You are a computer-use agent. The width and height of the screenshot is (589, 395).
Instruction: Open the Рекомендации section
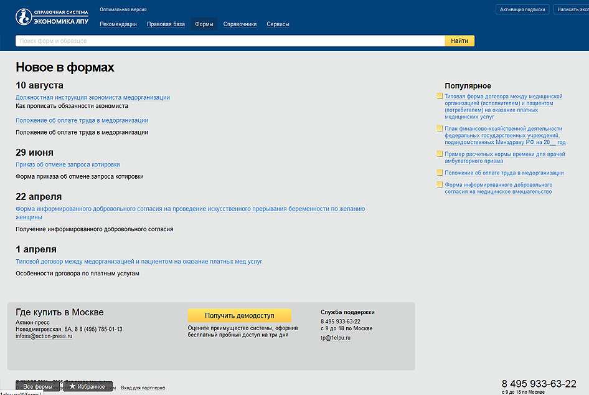(118, 24)
